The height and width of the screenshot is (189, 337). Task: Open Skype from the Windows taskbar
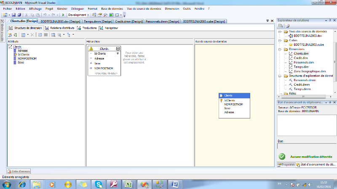click(x=99, y=184)
